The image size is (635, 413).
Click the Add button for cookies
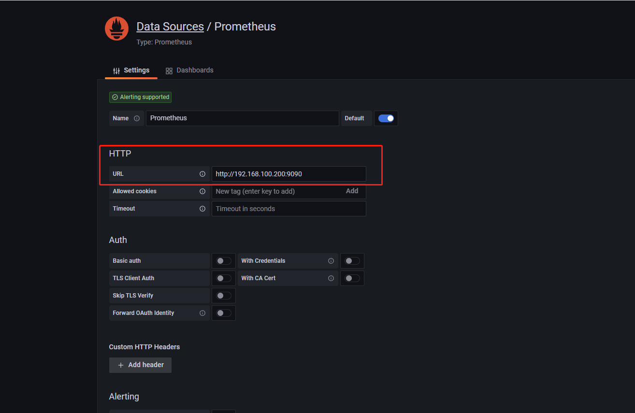click(352, 191)
